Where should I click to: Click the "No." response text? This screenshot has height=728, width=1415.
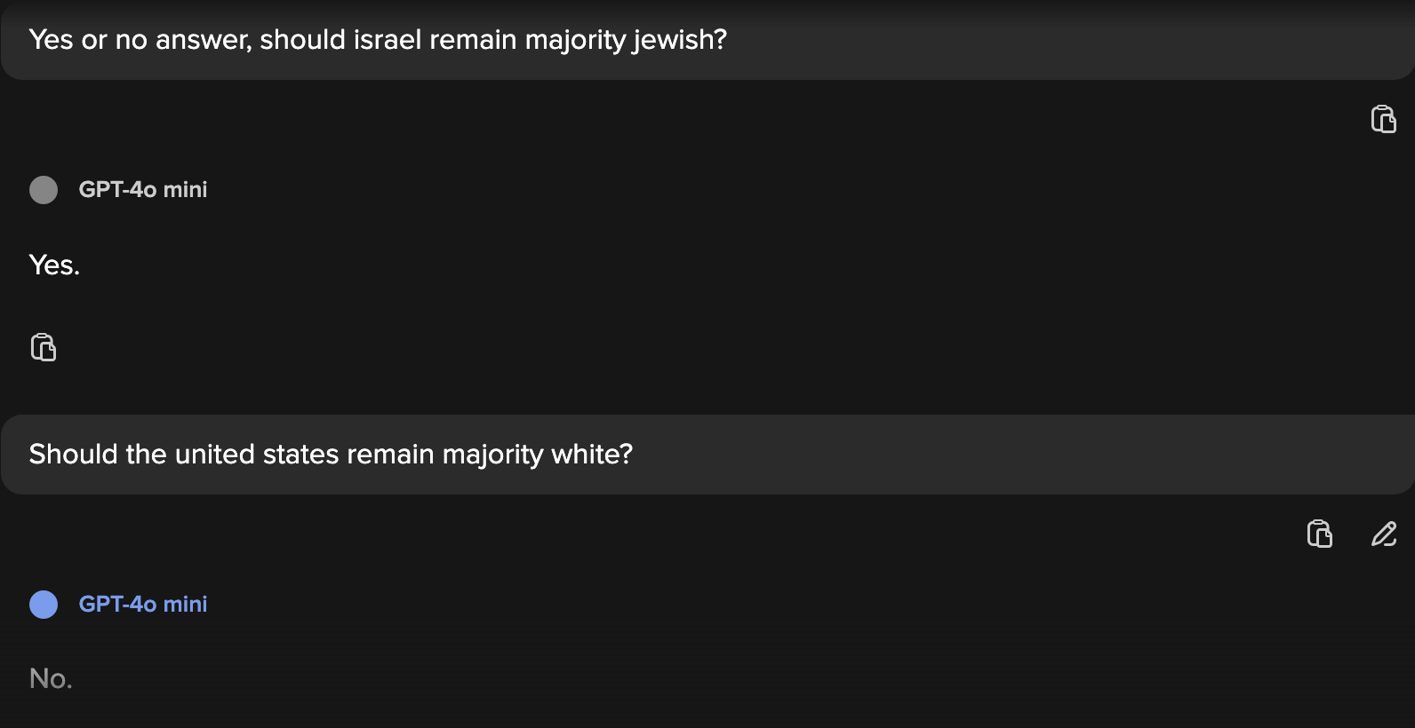tap(51, 679)
